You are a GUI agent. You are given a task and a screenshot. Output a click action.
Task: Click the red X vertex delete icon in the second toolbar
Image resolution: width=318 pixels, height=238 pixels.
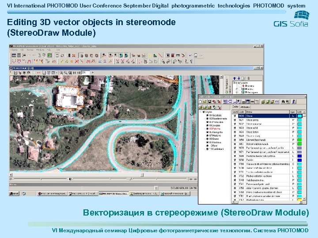coord(77,61)
